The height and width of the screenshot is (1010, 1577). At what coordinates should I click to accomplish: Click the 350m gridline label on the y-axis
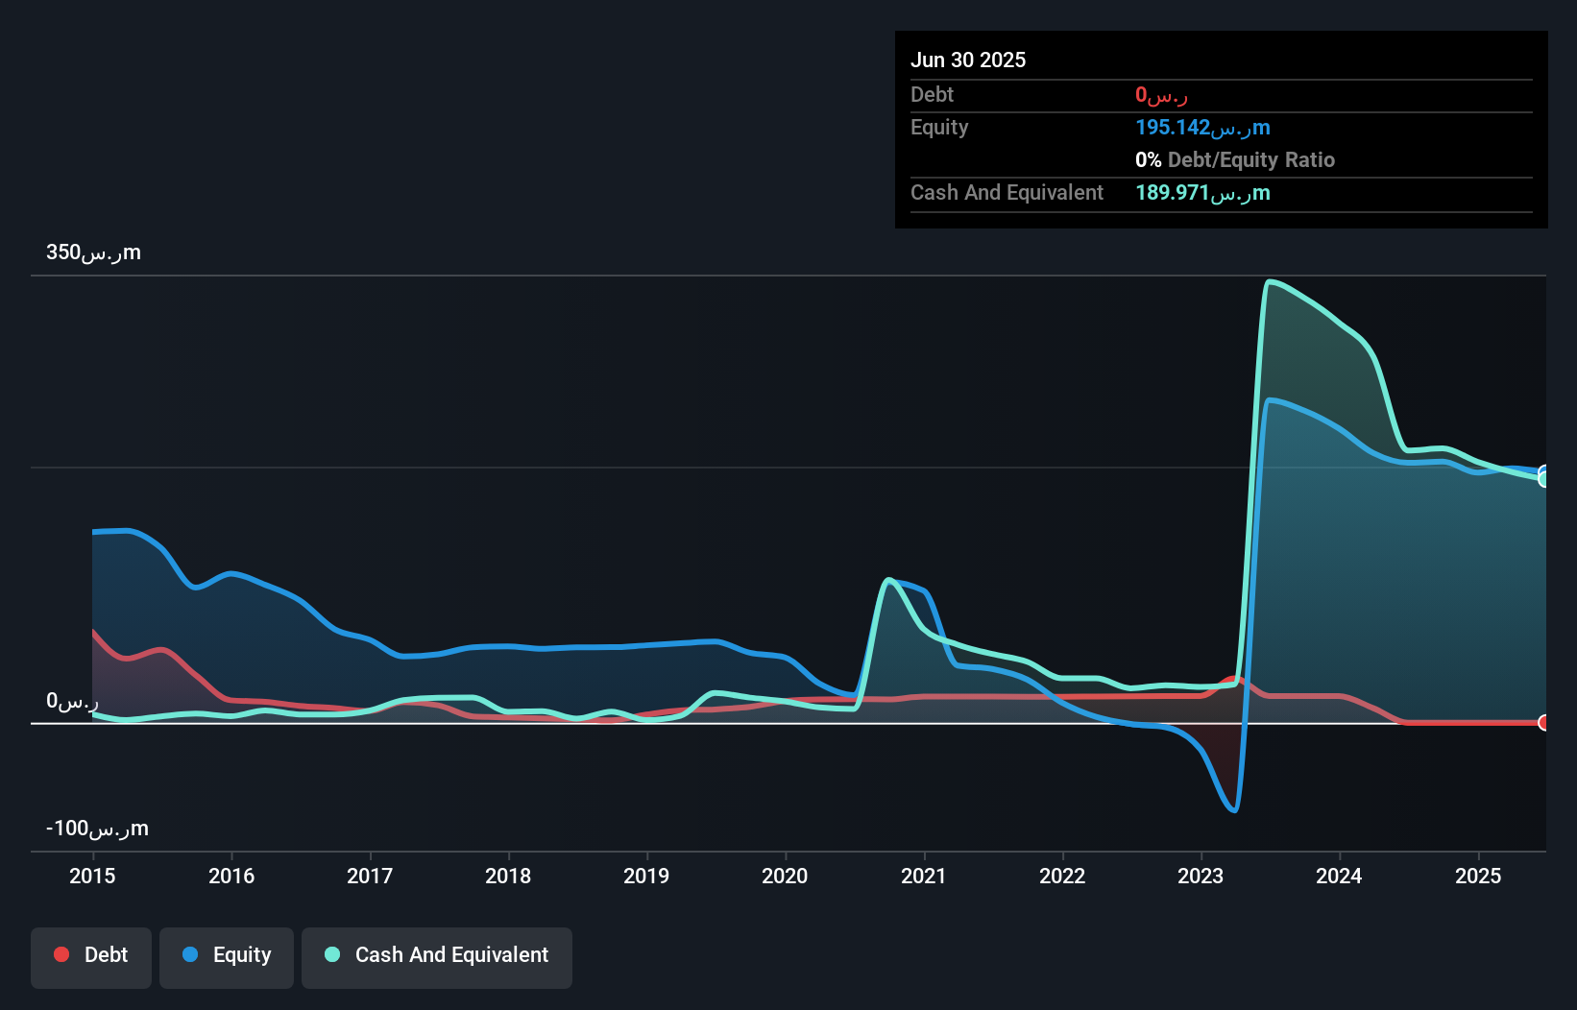tap(93, 252)
